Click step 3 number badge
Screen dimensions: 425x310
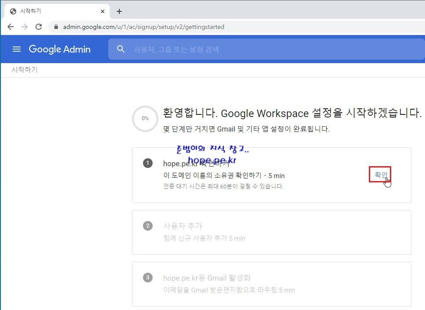148,278
